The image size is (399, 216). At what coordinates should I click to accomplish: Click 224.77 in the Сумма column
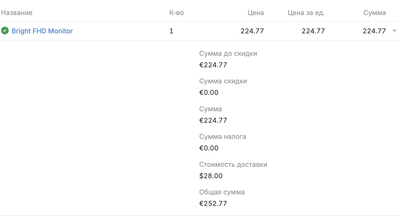(374, 31)
